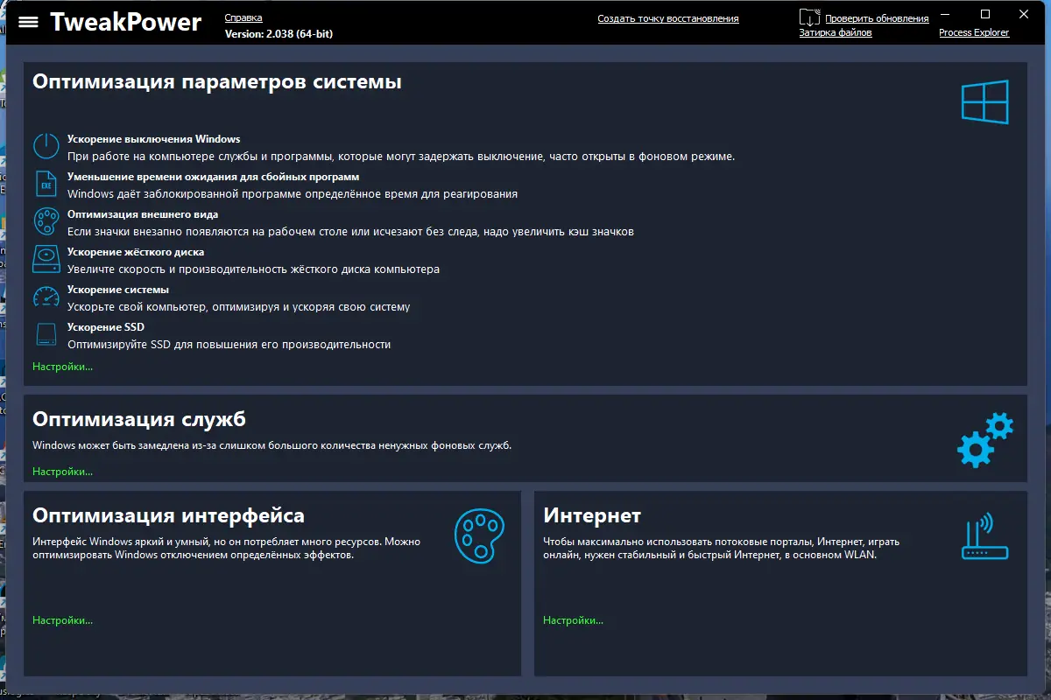1051x700 pixels.
Task: Open Настройки under Оптимизация интерфейса
Action: coord(63,620)
